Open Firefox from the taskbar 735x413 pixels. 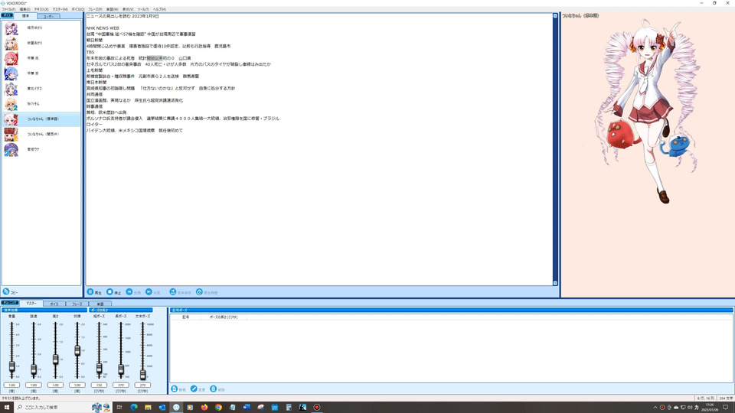(204, 407)
